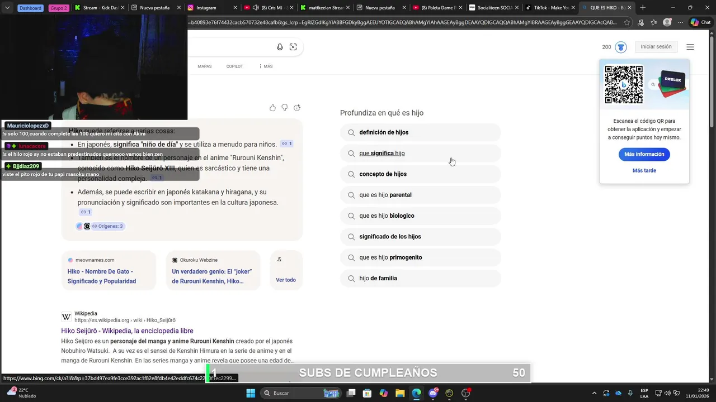Click the thumbs up feedback icon

272,108
